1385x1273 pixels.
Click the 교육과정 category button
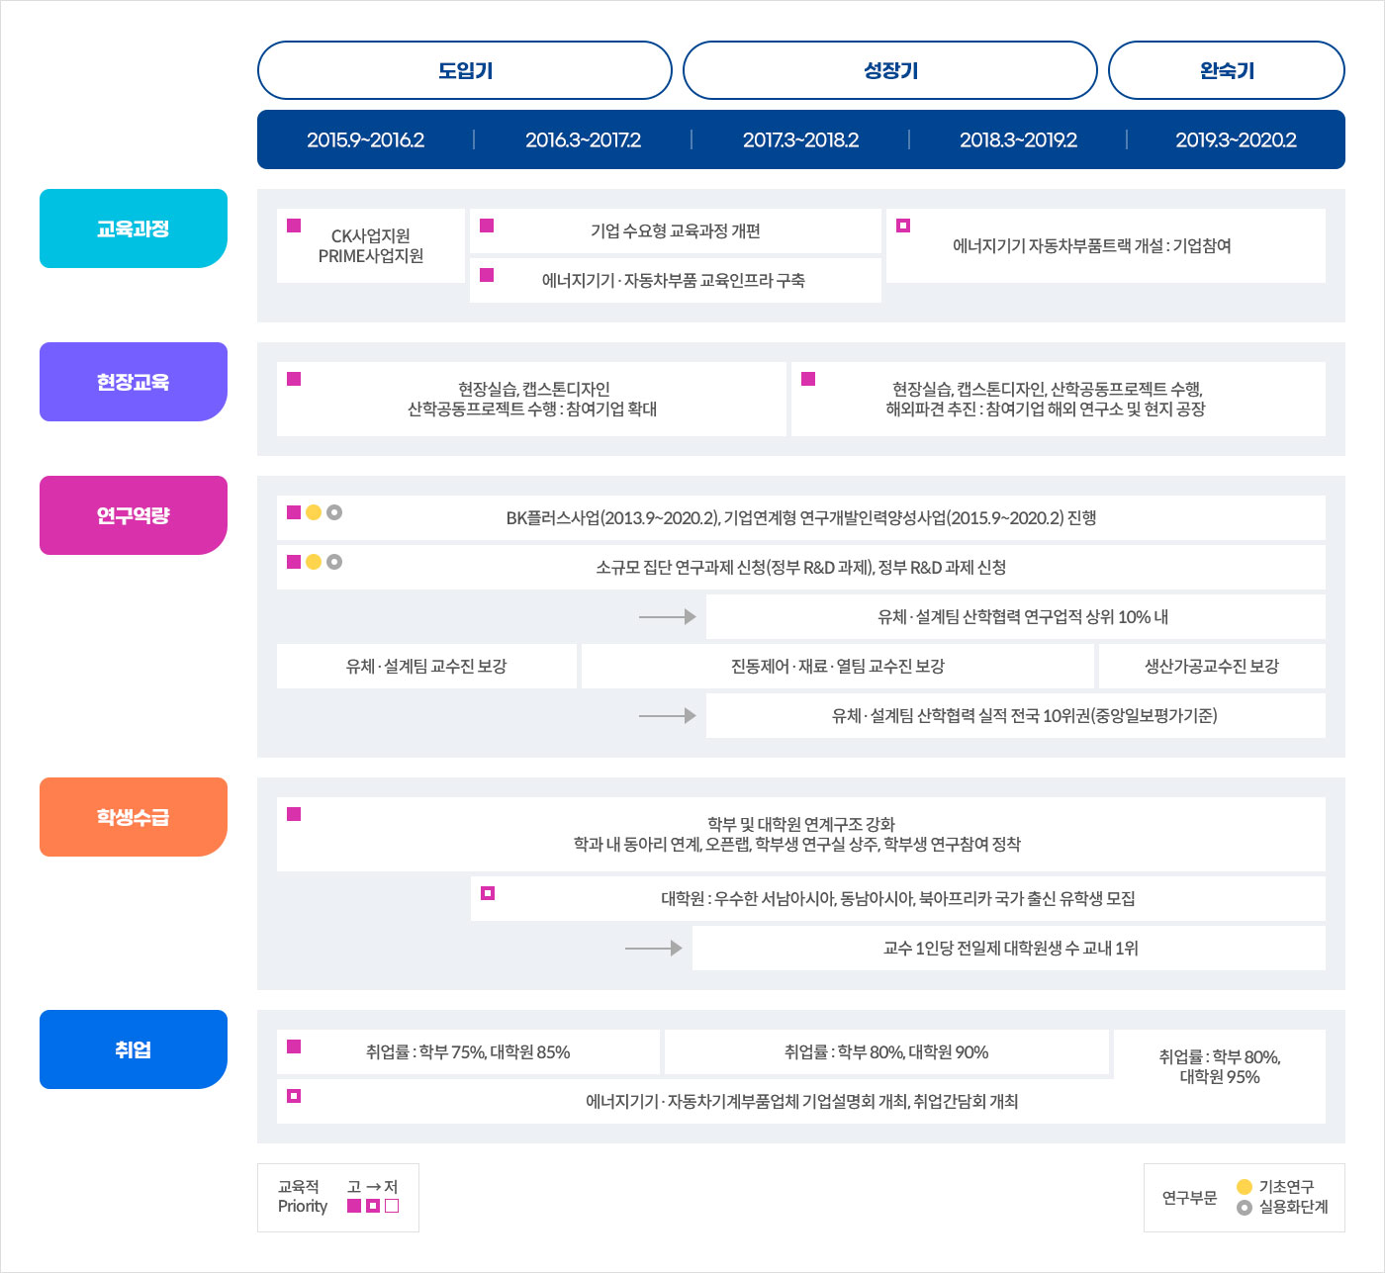coord(134,228)
